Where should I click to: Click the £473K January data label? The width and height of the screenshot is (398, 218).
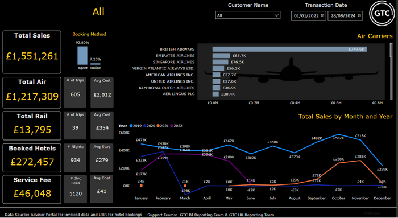[141, 140]
